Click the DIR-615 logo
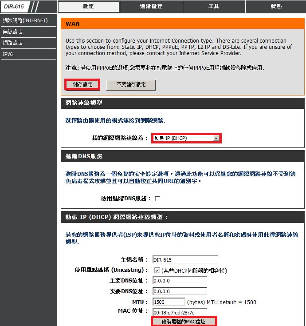 15,7
